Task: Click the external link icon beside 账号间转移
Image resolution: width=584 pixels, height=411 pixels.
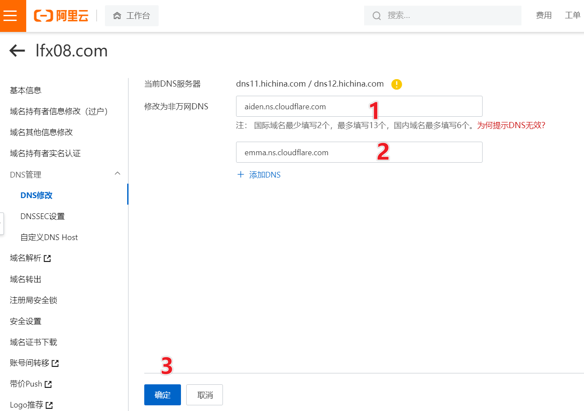Action: point(55,363)
